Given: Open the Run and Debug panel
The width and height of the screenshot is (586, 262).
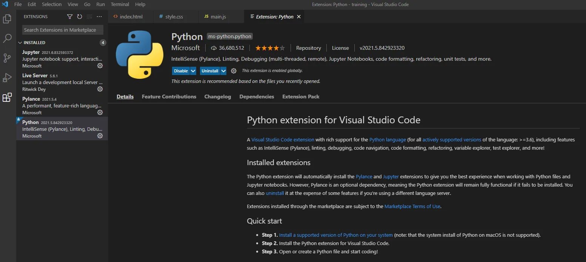Looking at the screenshot, I should tap(8, 78).
